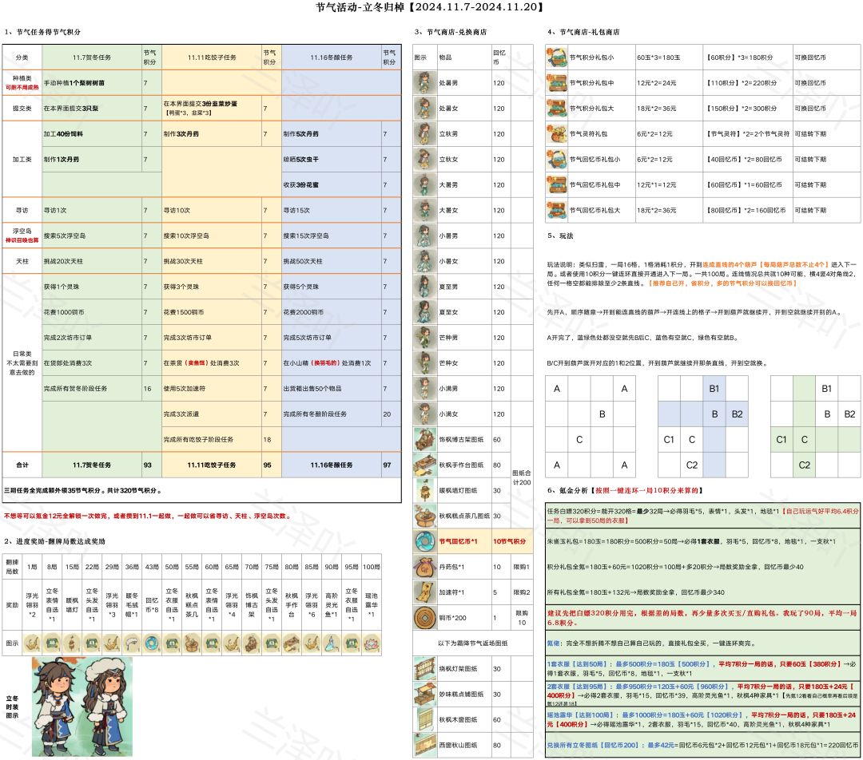Click the 立秋男 costume icon

coord(424,133)
